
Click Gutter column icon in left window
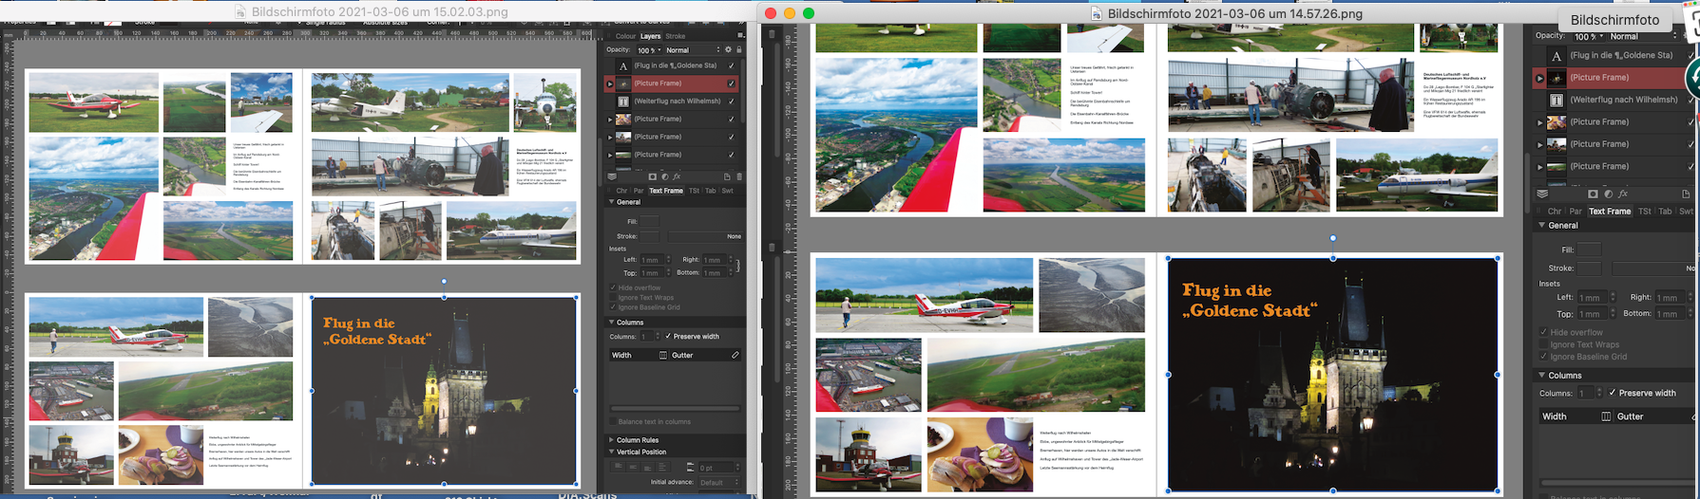tap(663, 355)
